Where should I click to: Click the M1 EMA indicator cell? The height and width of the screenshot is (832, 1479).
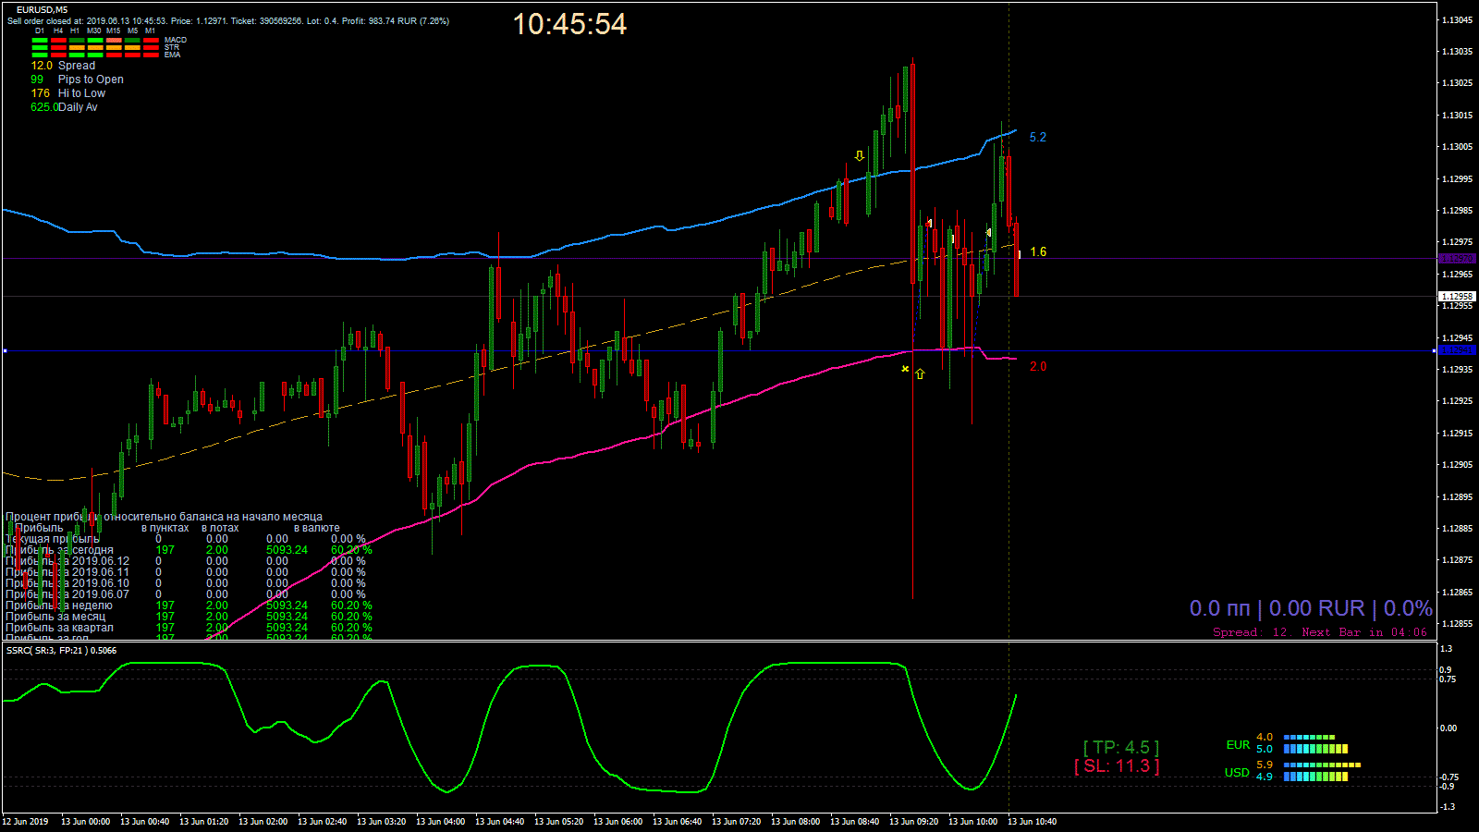pyautogui.click(x=151, y=55)
